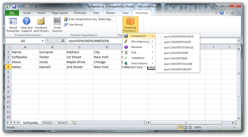
Task: Click the 100% zoom level
Action: tap(198, 127)
